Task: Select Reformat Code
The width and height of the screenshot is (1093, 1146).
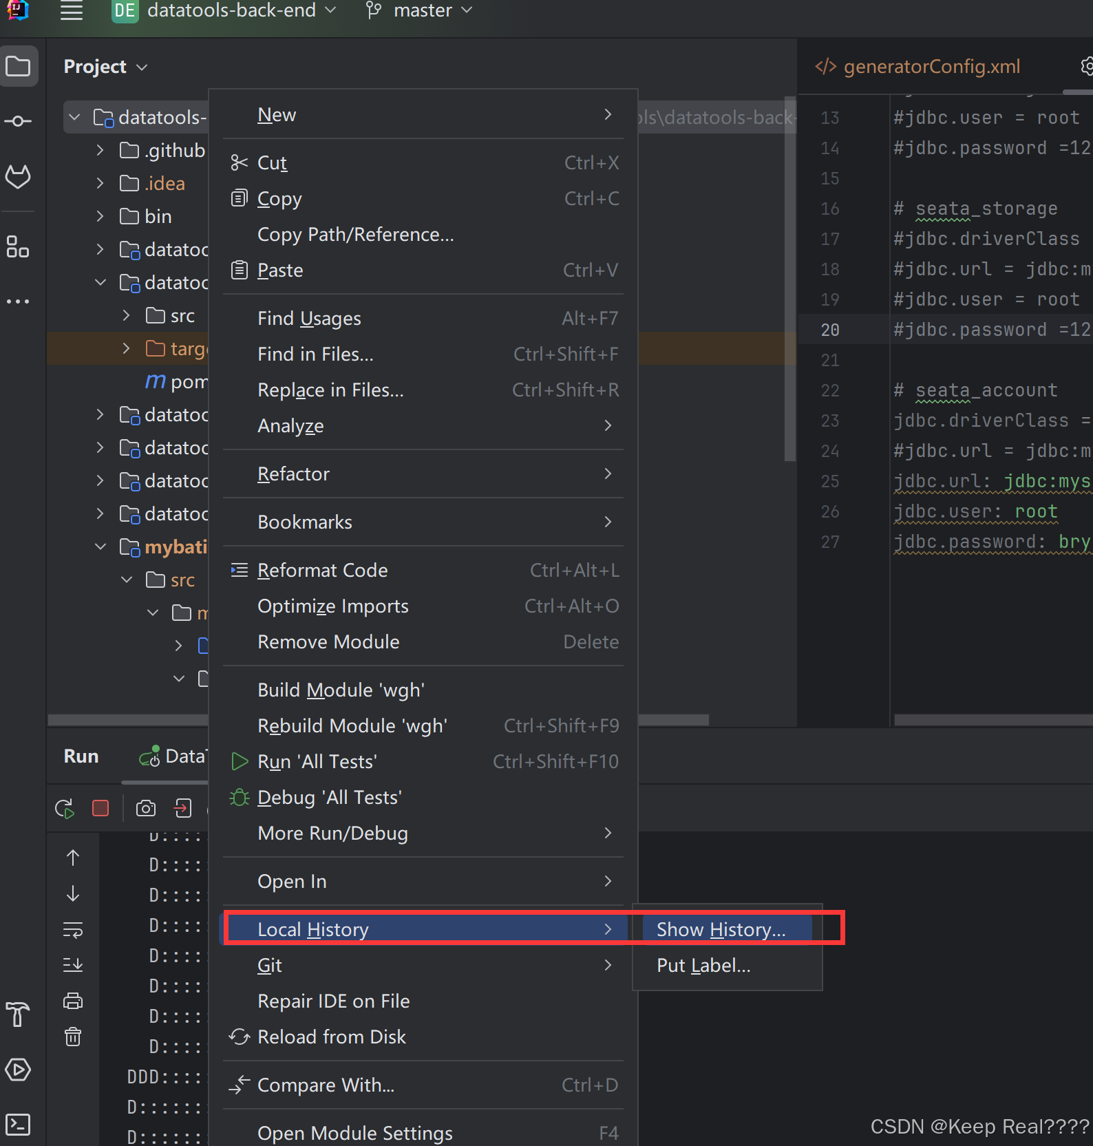Action: coord(423,571)
